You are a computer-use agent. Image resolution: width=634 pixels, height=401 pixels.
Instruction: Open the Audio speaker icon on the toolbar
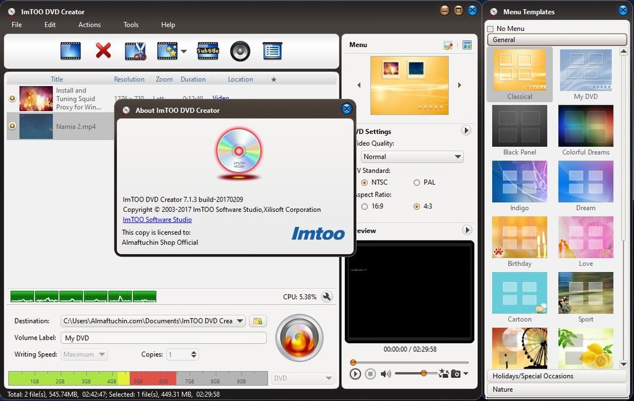coord(240,51)
